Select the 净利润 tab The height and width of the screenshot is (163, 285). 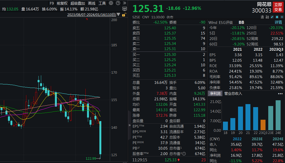[215, 94]
